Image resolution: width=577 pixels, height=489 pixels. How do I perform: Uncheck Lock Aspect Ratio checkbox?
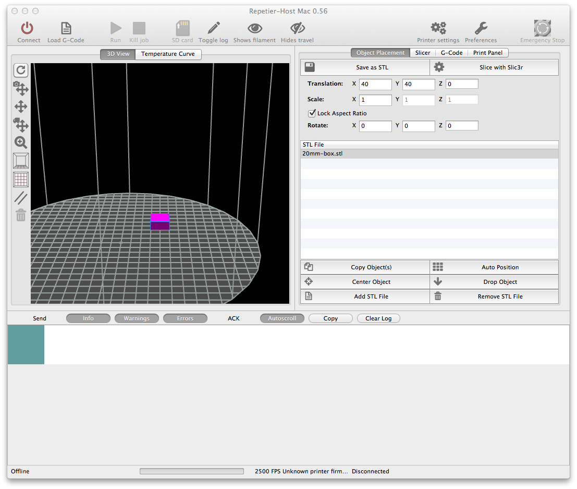click(x=312, y=113)
